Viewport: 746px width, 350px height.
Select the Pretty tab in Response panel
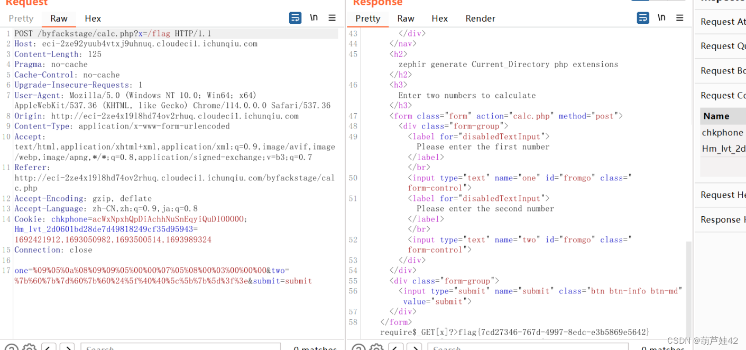(368, 19)
